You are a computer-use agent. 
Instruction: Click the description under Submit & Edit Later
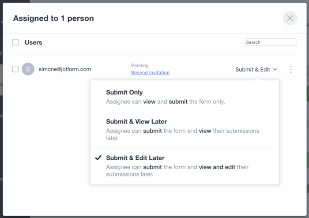click(x=177, y=171)
